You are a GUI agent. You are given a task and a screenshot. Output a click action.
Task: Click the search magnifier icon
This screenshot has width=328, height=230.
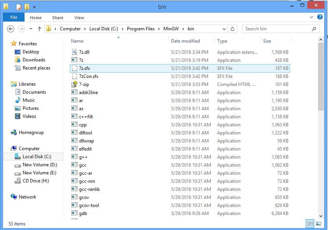(314, 29)
